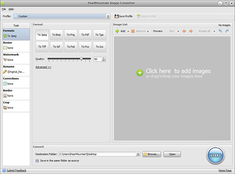Click the large green plus in drop area

pos(140,73)
